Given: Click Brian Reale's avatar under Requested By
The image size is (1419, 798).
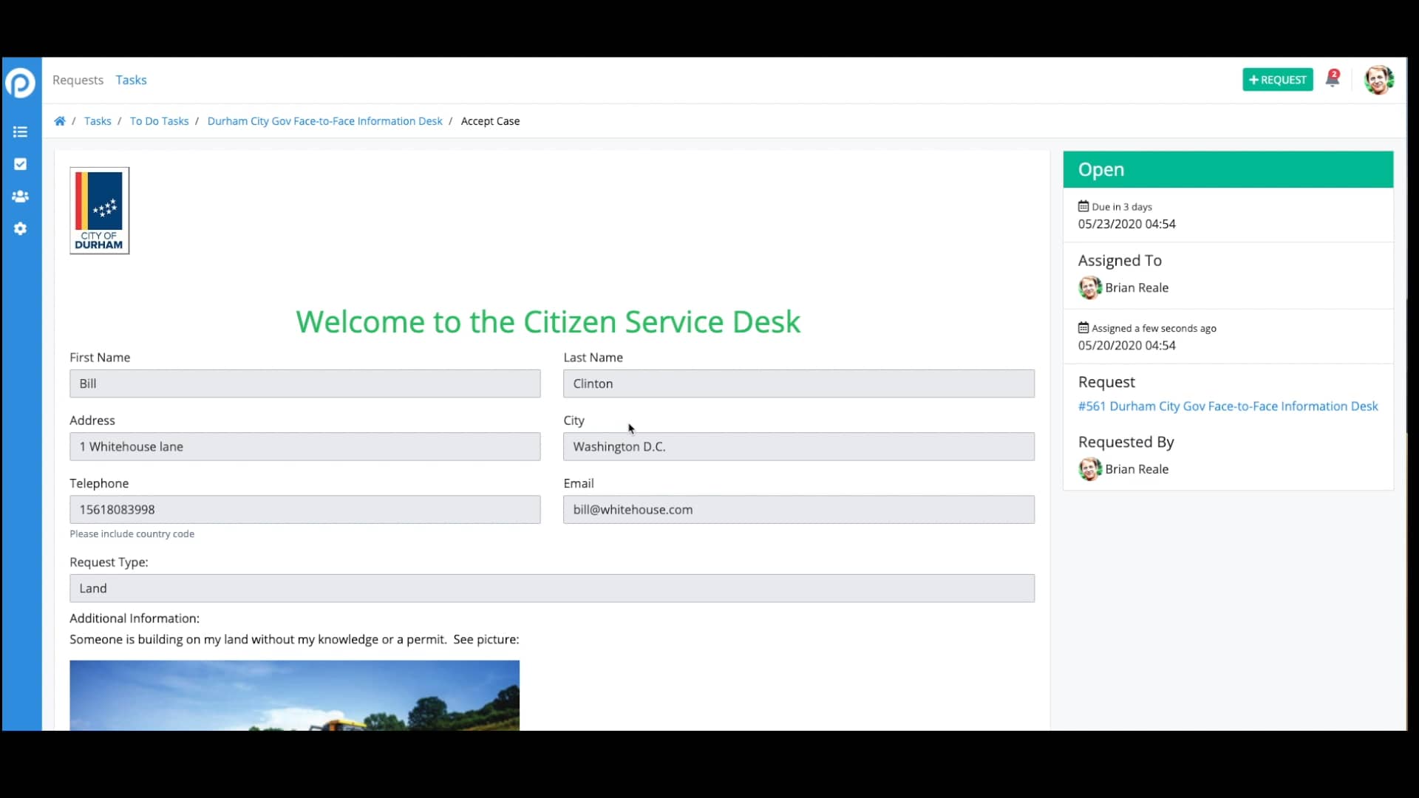Looking at the screenshot, I should point(1089,469).
